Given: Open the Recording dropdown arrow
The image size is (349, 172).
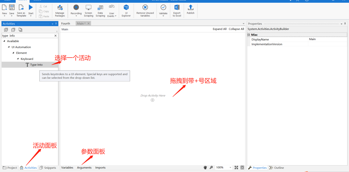Looking at the screenshot, I should point(76,16).
